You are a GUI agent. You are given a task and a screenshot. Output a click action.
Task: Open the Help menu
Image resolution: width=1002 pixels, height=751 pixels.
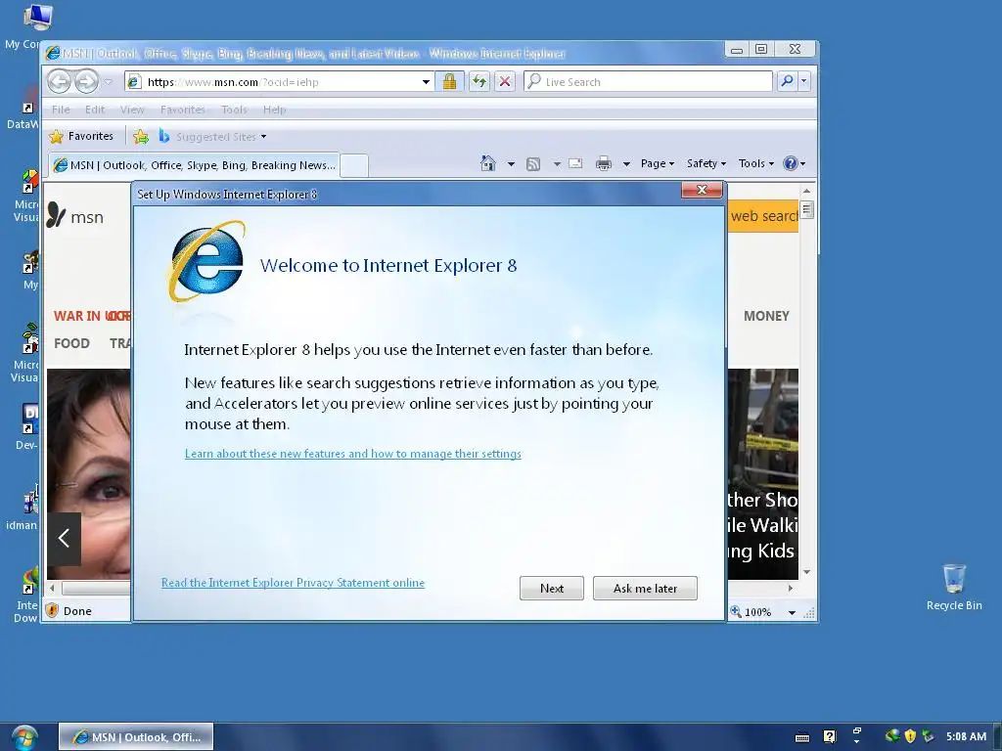click(274, 110)
